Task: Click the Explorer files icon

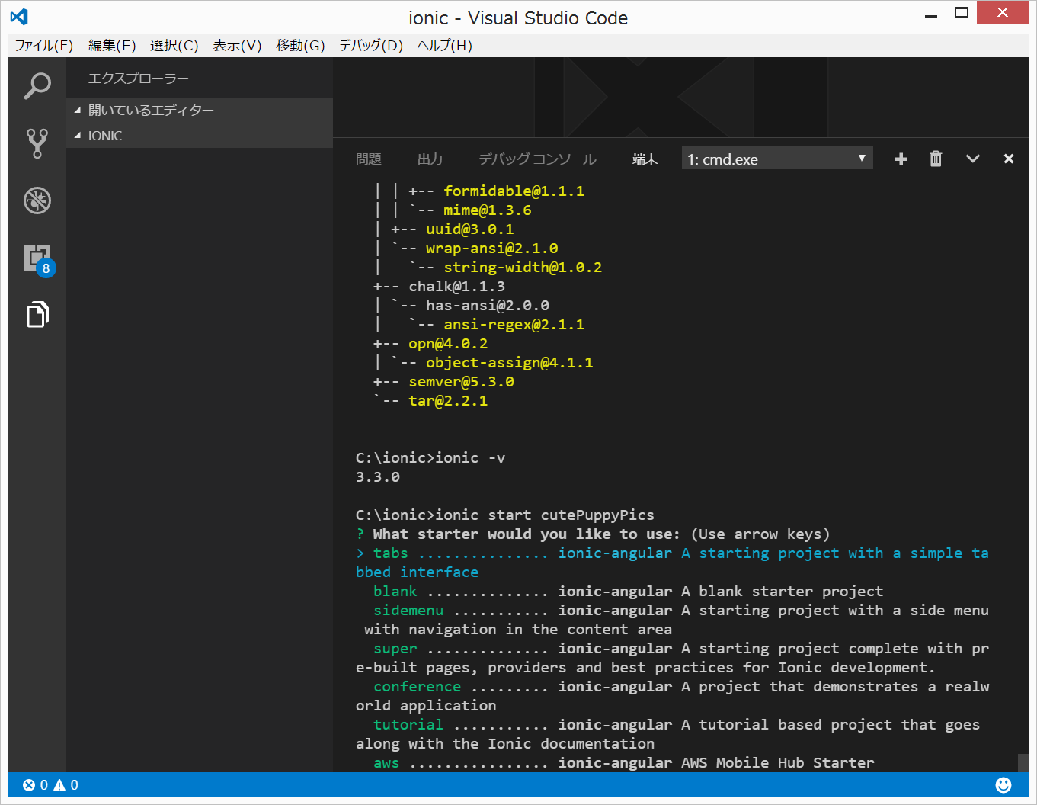Action: tap(37, 314)
